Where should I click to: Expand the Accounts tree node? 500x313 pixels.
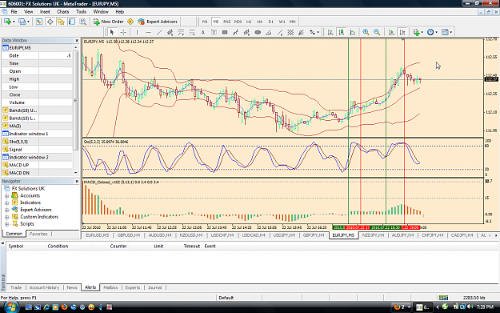6,196
